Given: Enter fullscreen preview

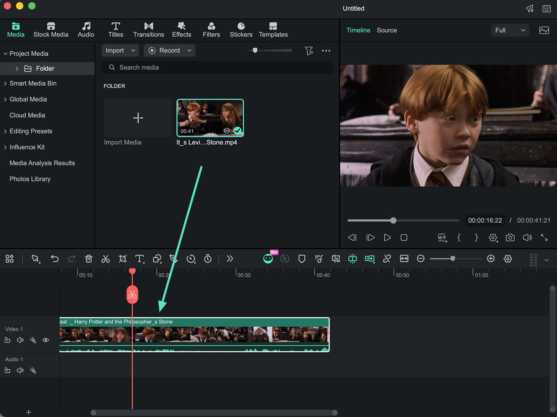Looking at the screenshot, I should pos(544,238).
